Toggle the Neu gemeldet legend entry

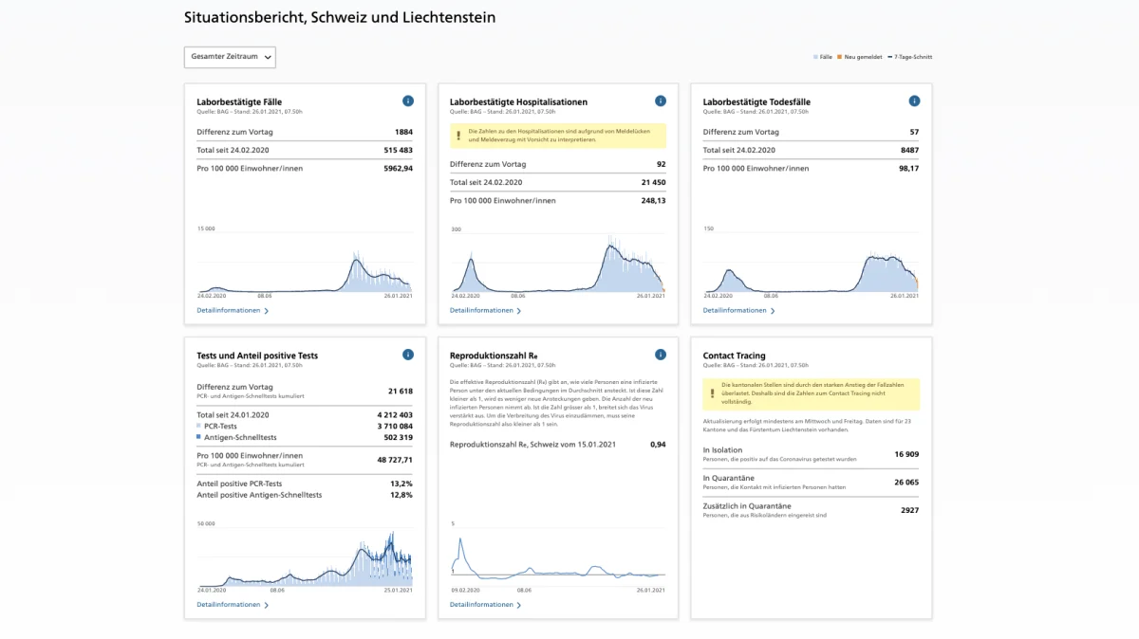858,57
